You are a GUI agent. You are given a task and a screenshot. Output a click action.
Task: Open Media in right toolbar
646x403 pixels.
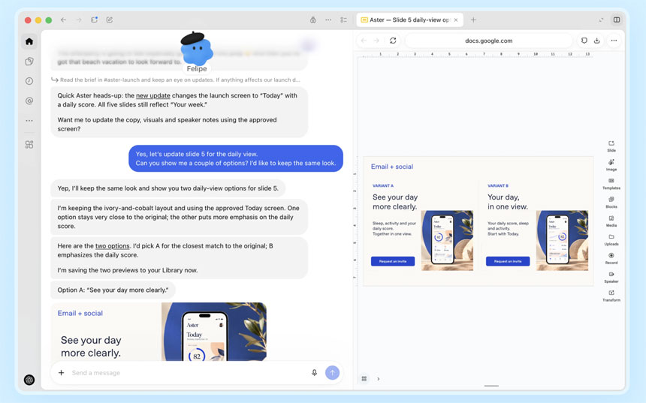611,221
